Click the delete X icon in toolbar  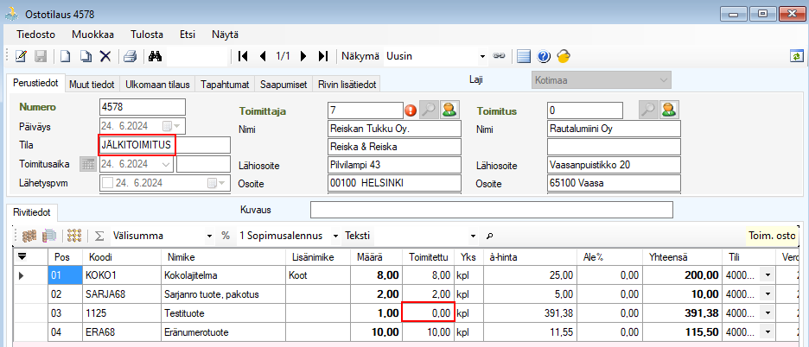pos(105,56)
